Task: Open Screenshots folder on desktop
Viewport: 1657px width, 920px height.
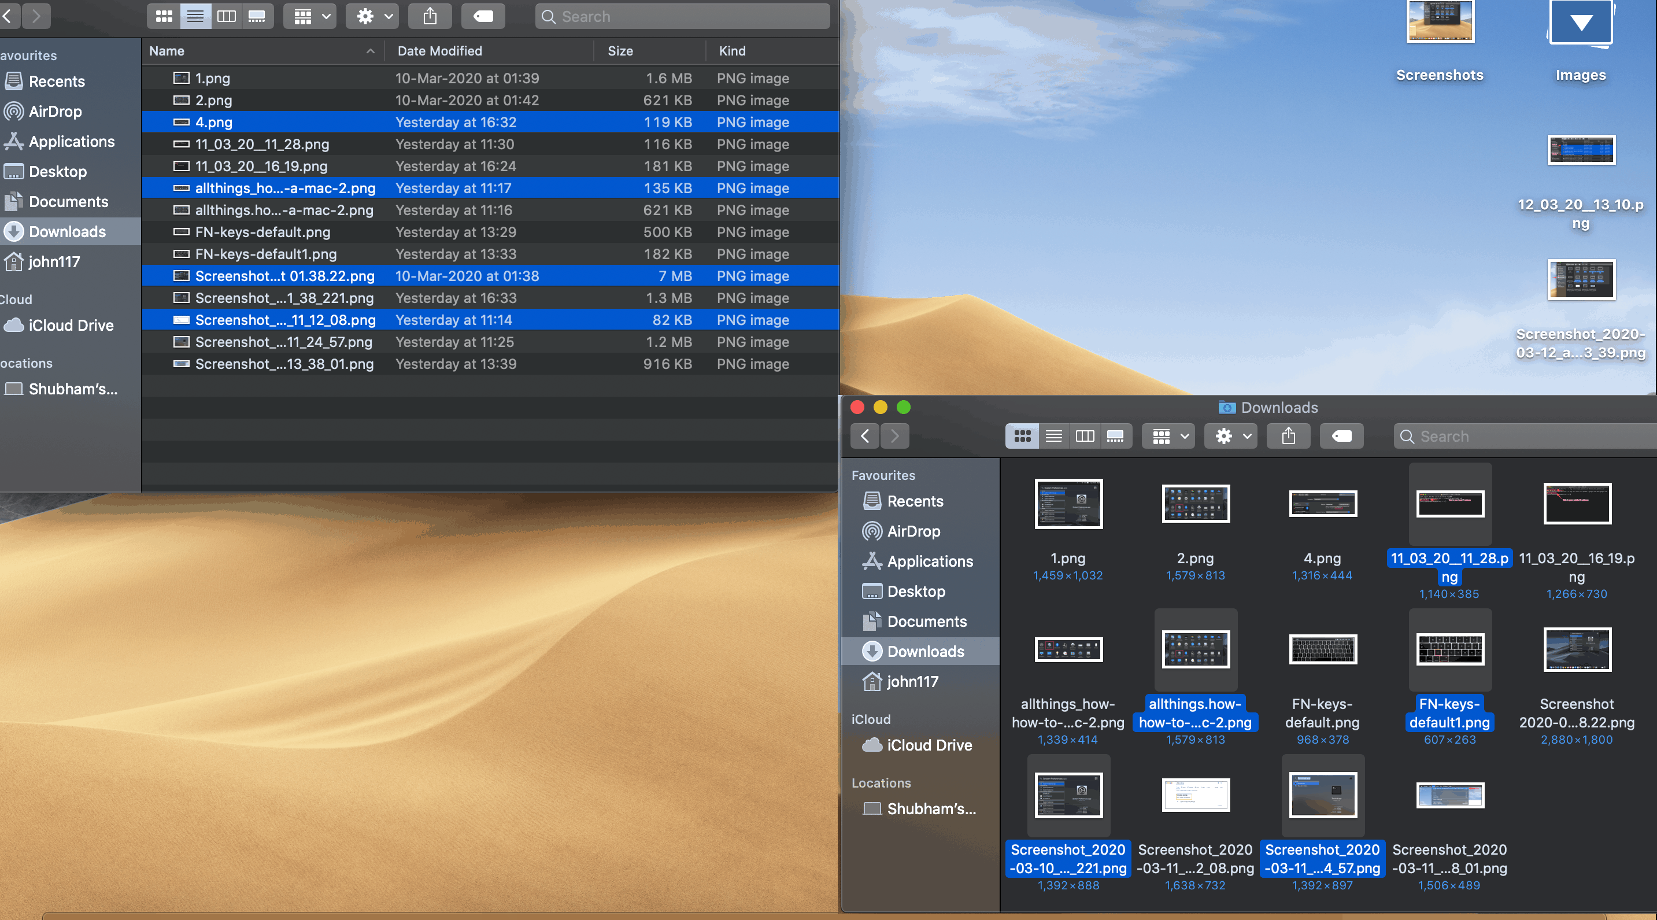Action: 1440,23
